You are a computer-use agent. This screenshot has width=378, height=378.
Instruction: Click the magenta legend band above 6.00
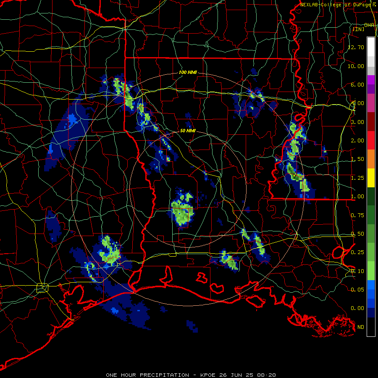(371, 80)
